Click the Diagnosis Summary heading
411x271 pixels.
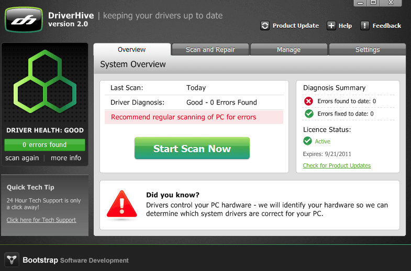click(334, 88)
